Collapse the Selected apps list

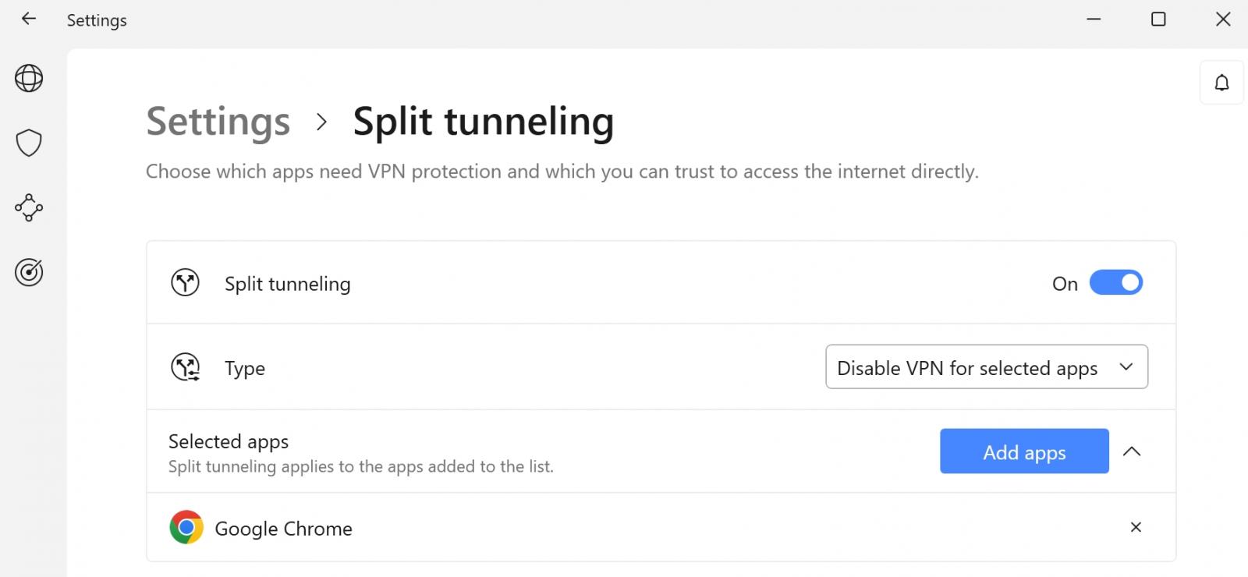click(x=1133, y=451)
